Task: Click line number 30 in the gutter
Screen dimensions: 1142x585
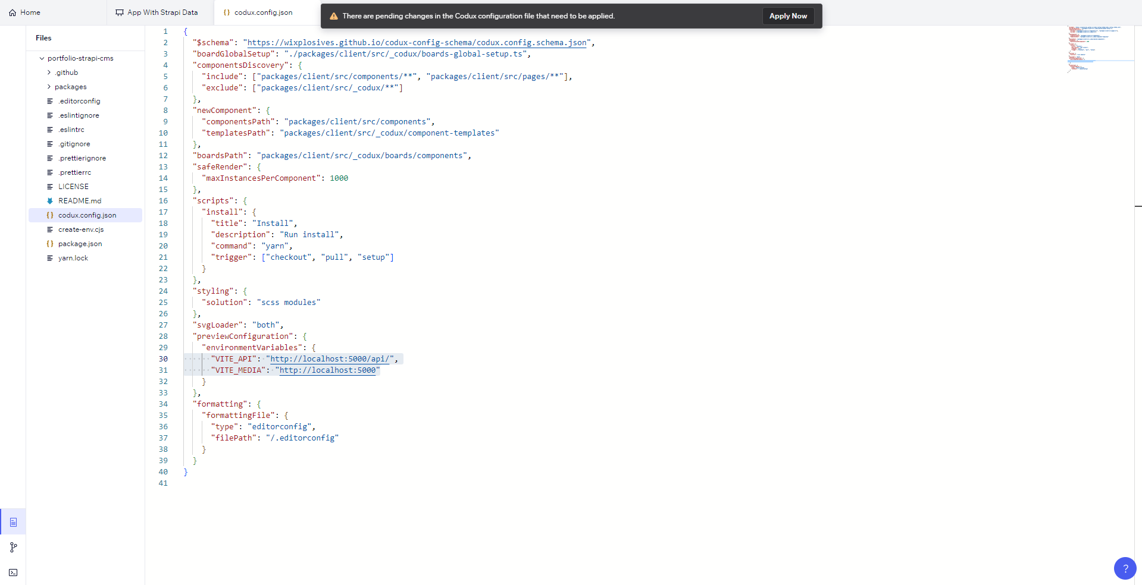Action: point(163,359)
